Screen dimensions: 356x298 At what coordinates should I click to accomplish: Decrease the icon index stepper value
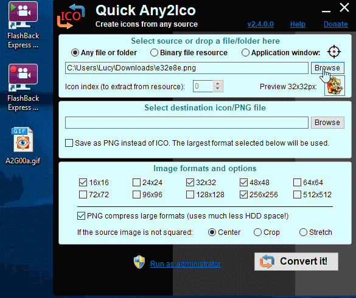(x=217, y=89)
